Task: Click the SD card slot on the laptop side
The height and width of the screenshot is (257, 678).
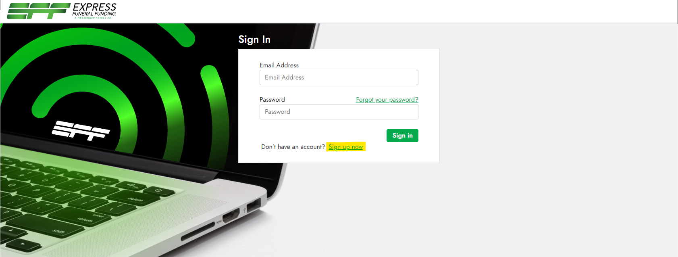Action: coord(198,232)
